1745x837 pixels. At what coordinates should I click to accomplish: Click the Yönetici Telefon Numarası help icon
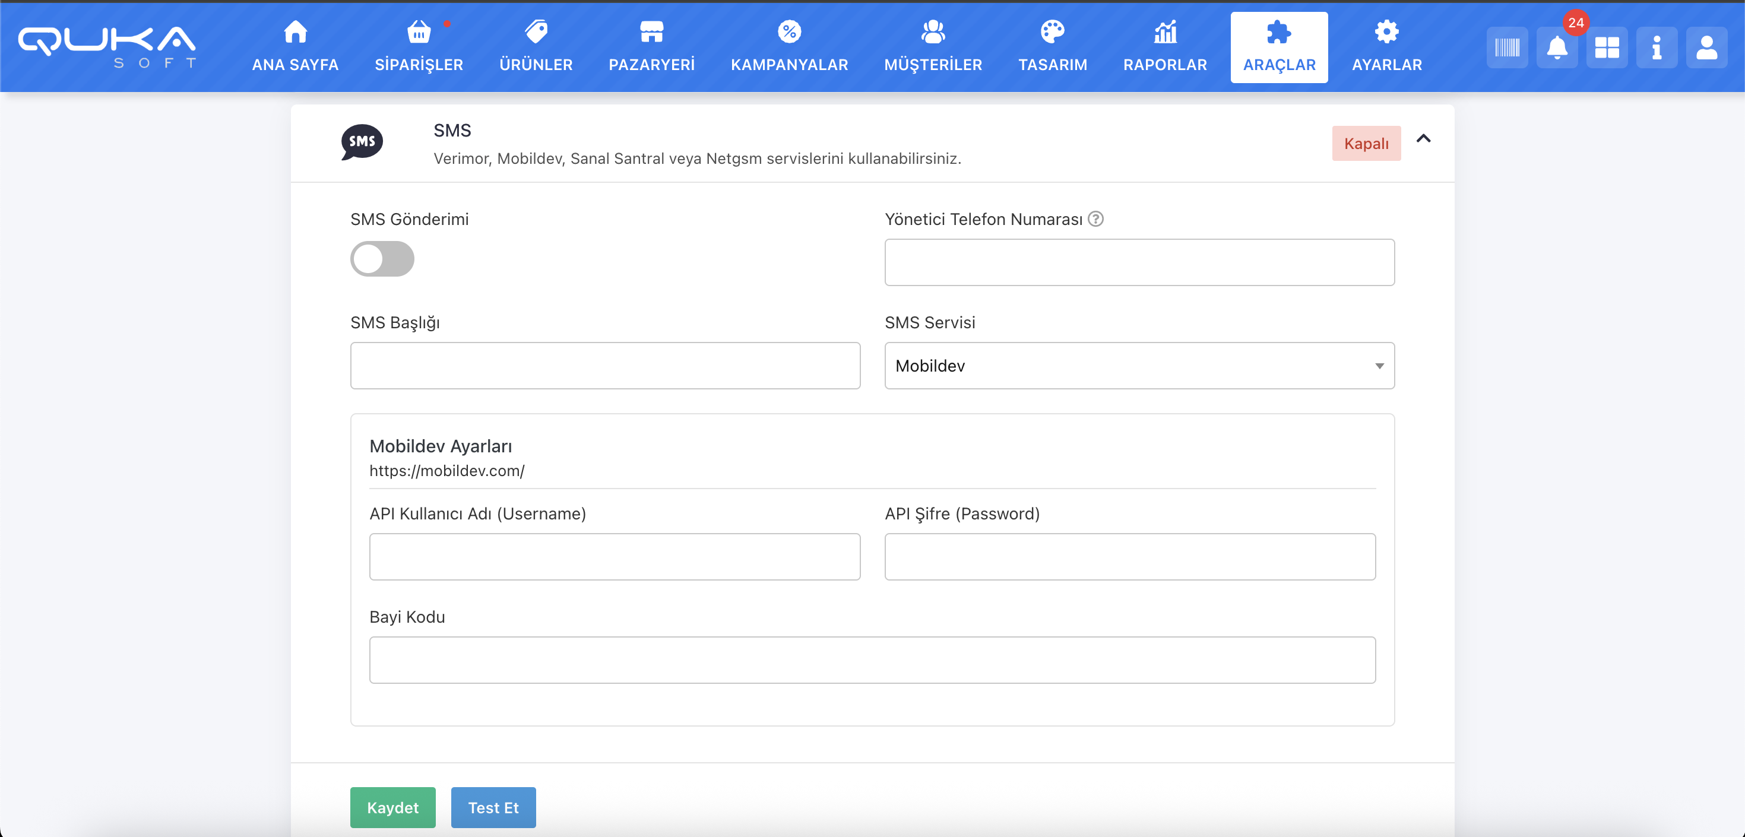[x=1095, y=218]
